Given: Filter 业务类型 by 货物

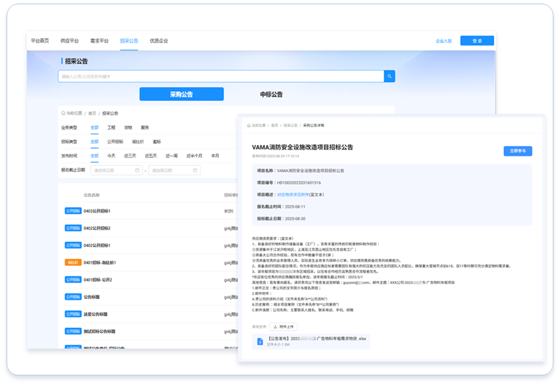Looking at the screenshot, I should click(x=128, y=127).
